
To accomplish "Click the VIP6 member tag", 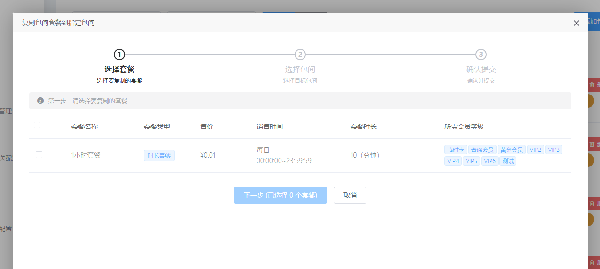I will coord(490,161).
